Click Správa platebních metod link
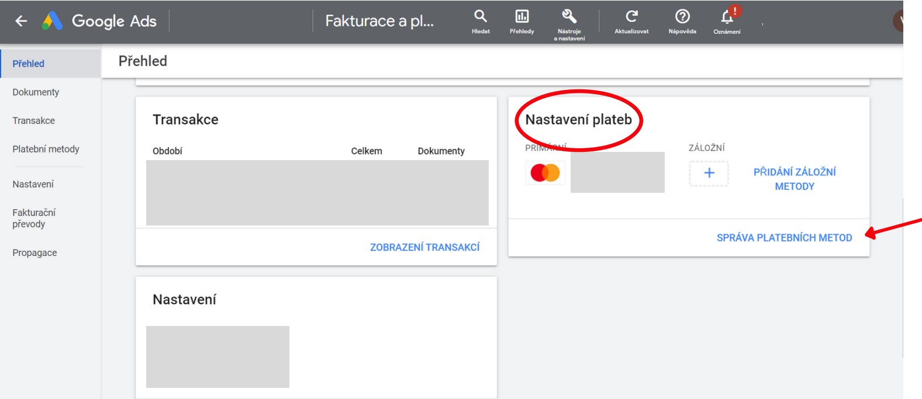 [x=784, y=238]
